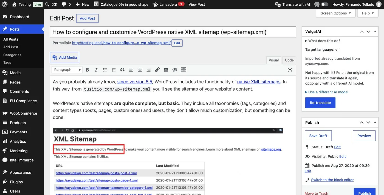The width and height of the screenshot is (384, 195).
Task: Open Pages in sidebar
Action: pyautogui.click(x=22, y=82)
